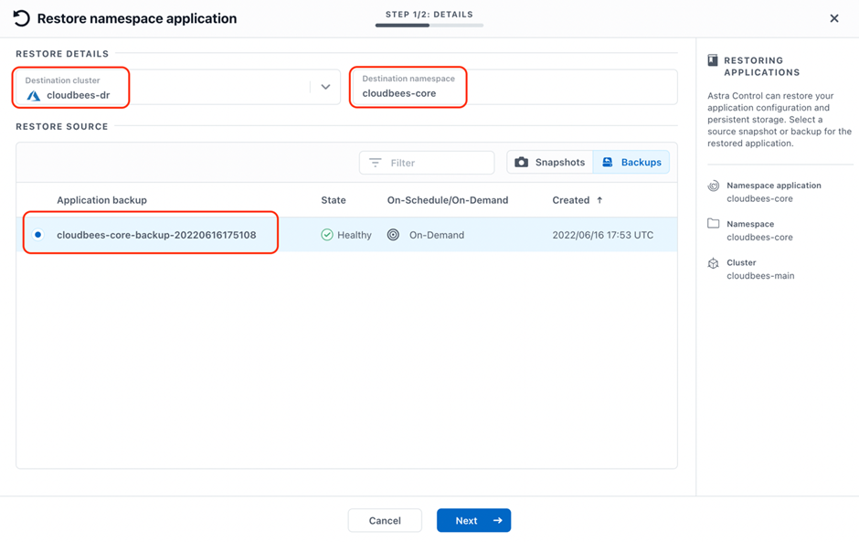
Task: Click the Azure logo beside cloudbees-dr
Action: pos(34,95)
